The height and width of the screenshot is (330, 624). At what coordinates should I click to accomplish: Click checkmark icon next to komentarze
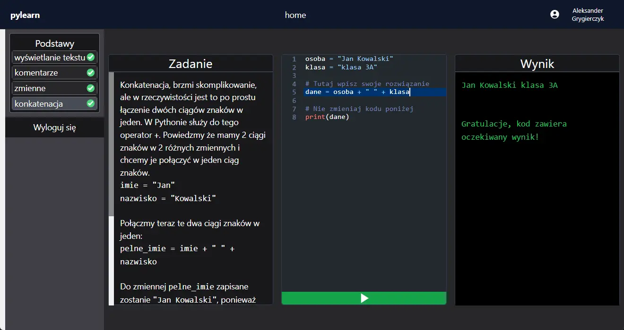point(91,73)
